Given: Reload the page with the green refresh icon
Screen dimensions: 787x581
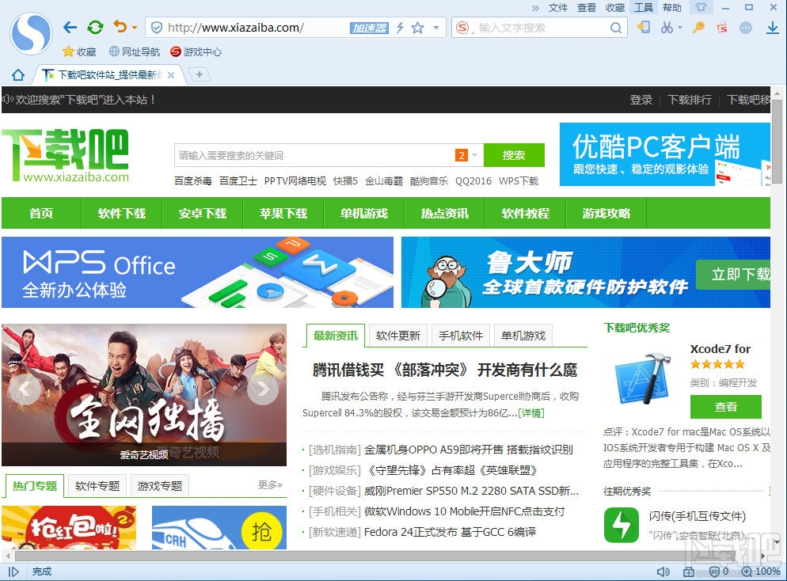Looking at the screenshot, I should tap(95, 27).
